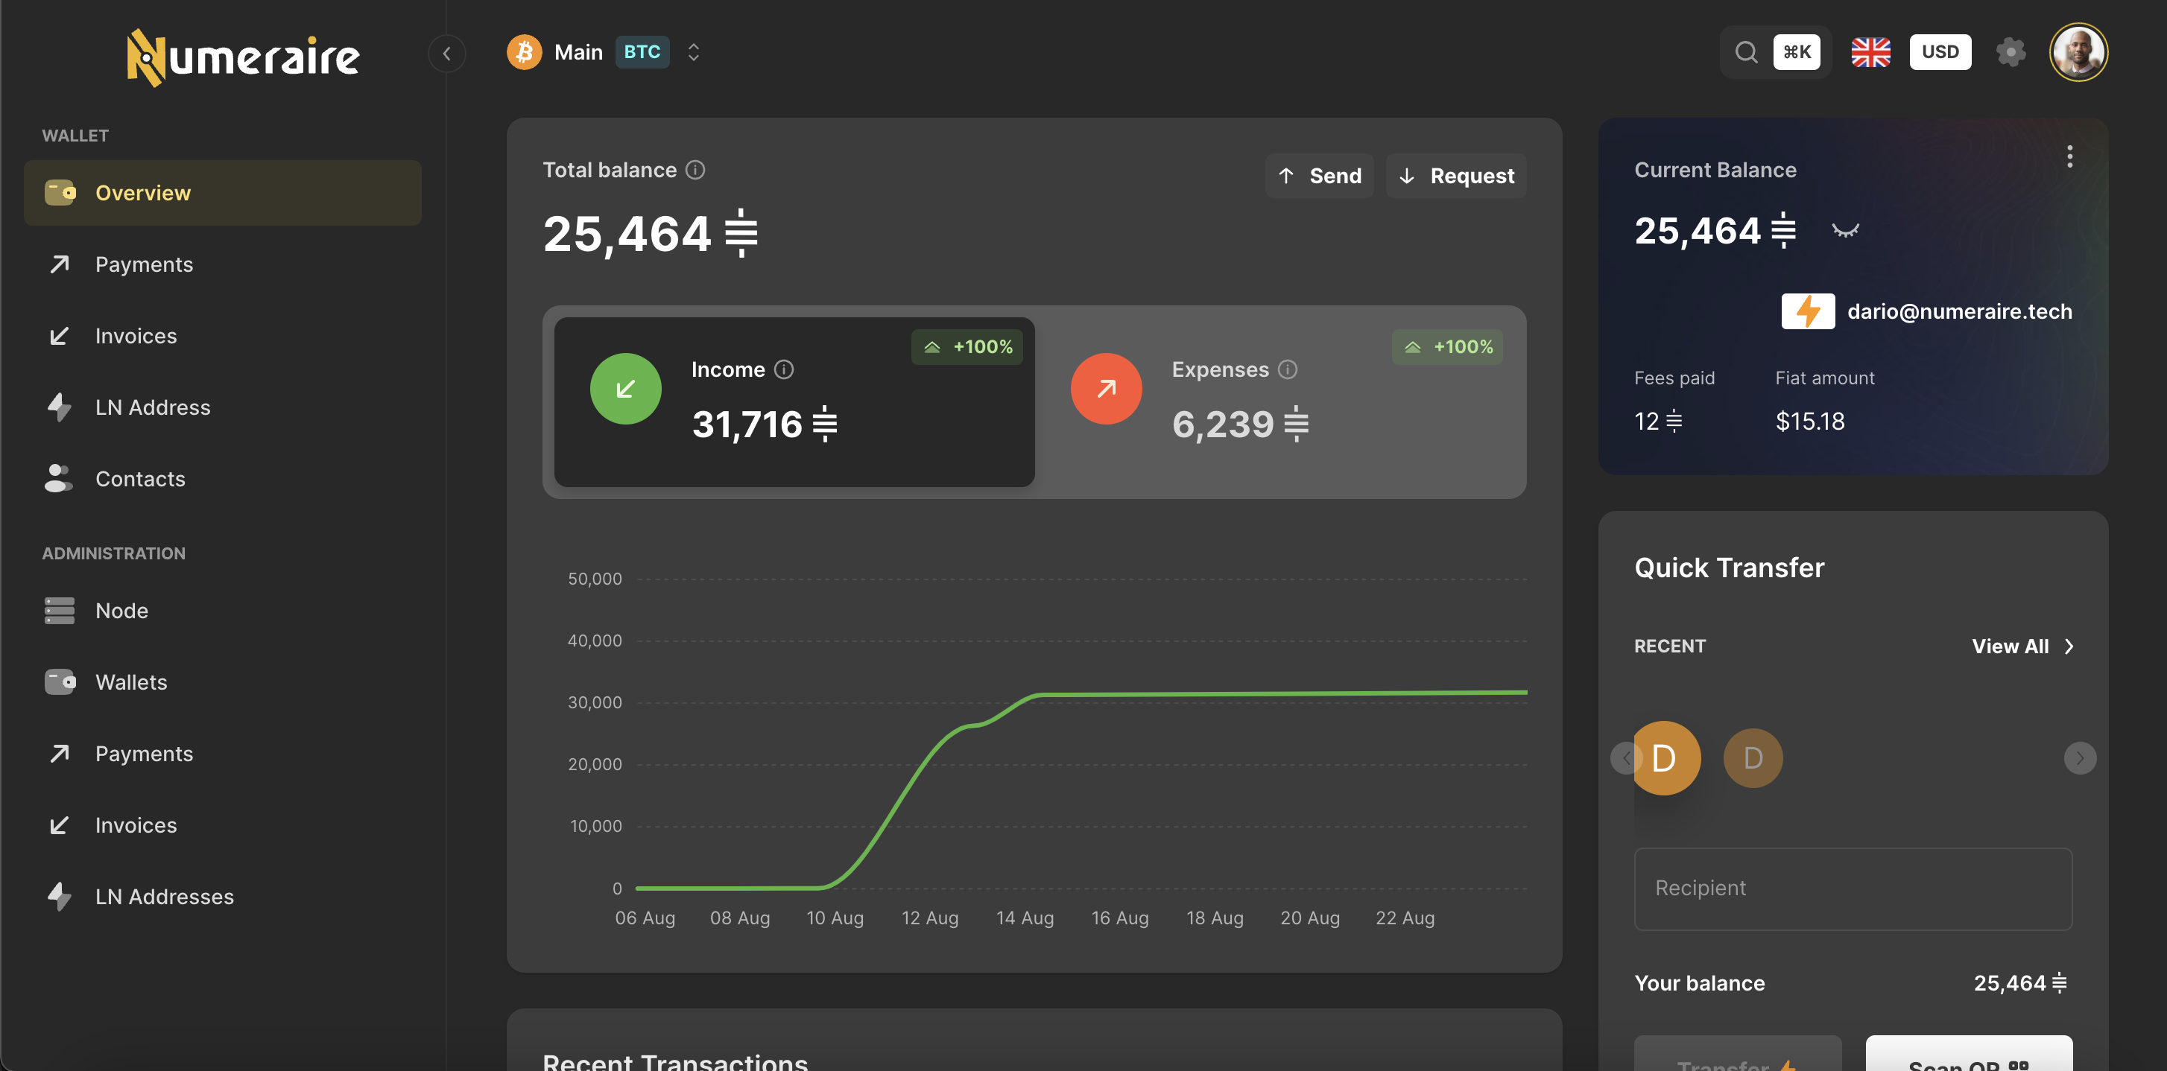Change language via the UK flag
Image resolution: width=2167 pixels, height=1071 pixels.
(x=1871, y=52)
